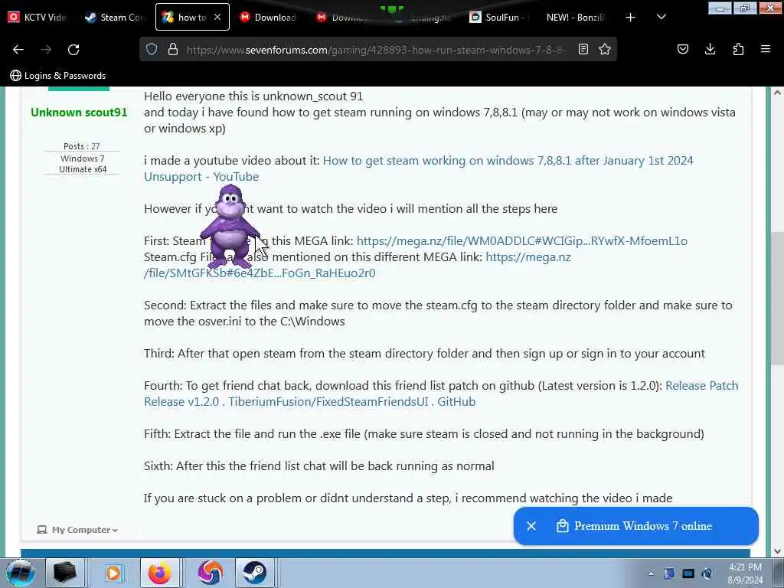
Task: Open the black box taskbar app
Action: [64, 573]
